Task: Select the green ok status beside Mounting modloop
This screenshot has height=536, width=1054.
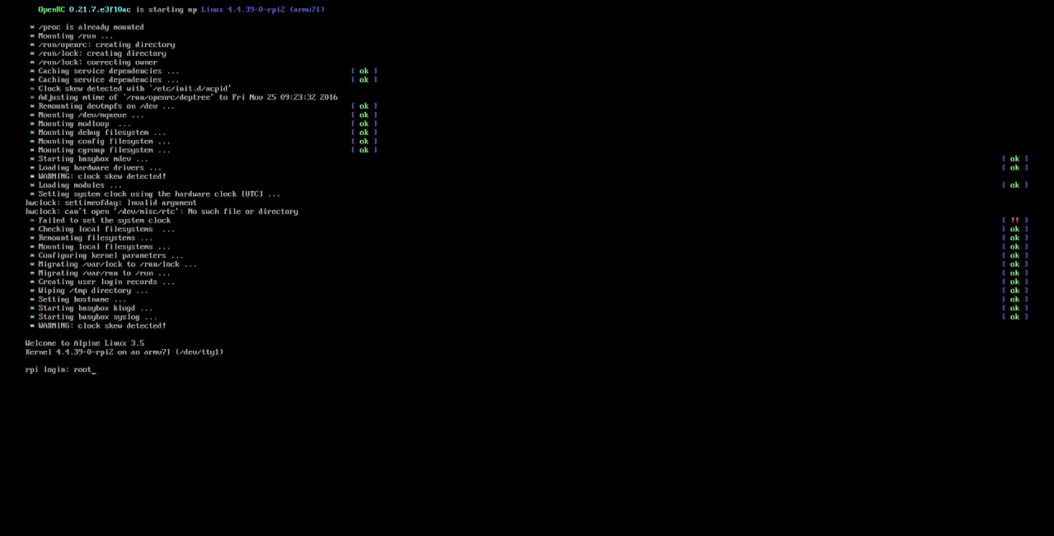Action: tap(363, 123)
